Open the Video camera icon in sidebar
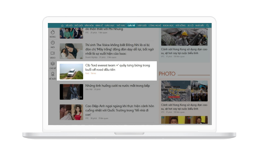This screenshot has width=259, height=153. [x=52, y=53]
